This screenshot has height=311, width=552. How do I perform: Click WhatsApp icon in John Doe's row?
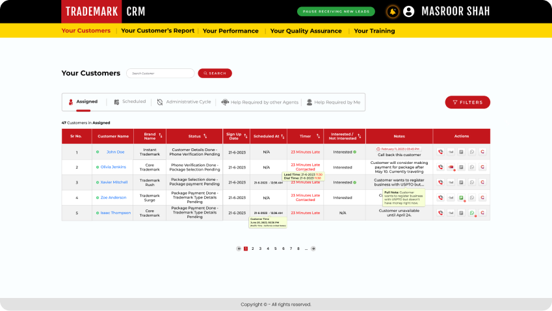pyautogui.click(x=472, y=152)
